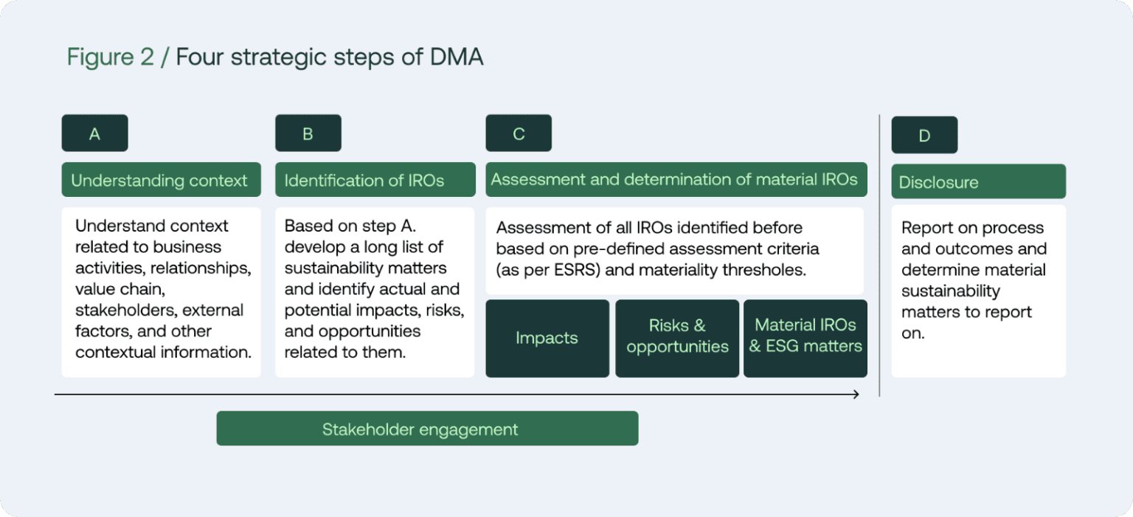This screenshot has height=517, width=1133.
Task: Click the vertical divider before step D
Action: point(879,254)
